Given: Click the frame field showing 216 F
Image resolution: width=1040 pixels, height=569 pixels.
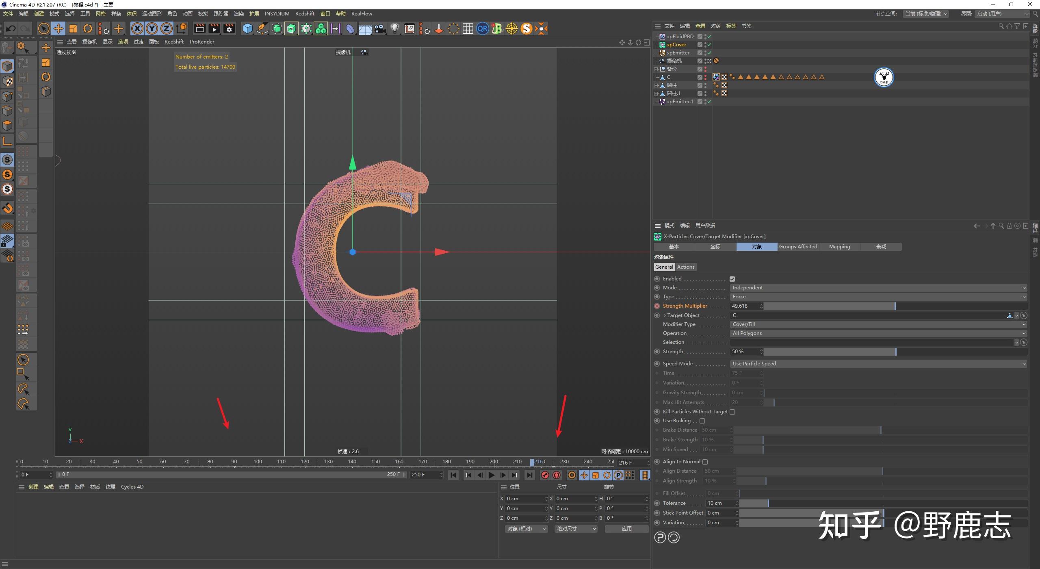Looking at the screenshot, I should [x=630, y=463].
